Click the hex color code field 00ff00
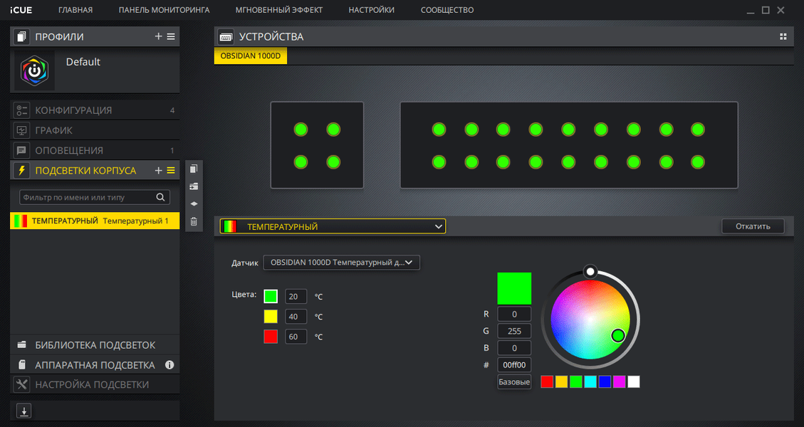 [x=513, y=365]
